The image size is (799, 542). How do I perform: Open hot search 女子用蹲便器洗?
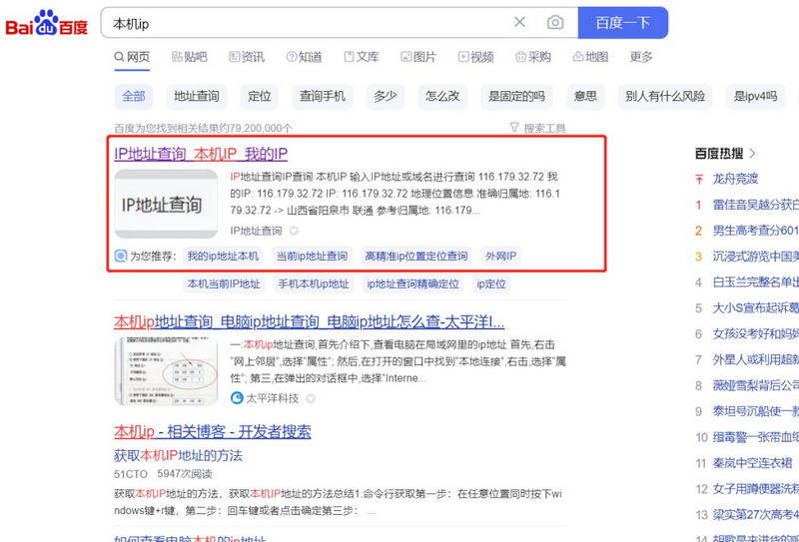pyautogui.click(x=756, y=489)
